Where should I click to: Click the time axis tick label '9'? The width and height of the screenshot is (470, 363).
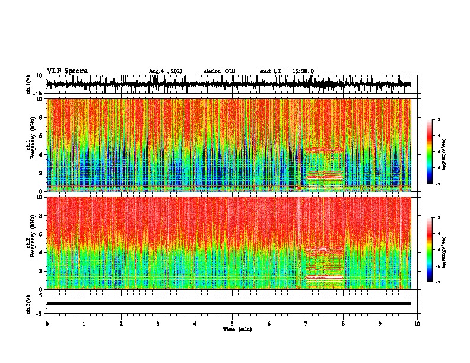pos(380,324)
